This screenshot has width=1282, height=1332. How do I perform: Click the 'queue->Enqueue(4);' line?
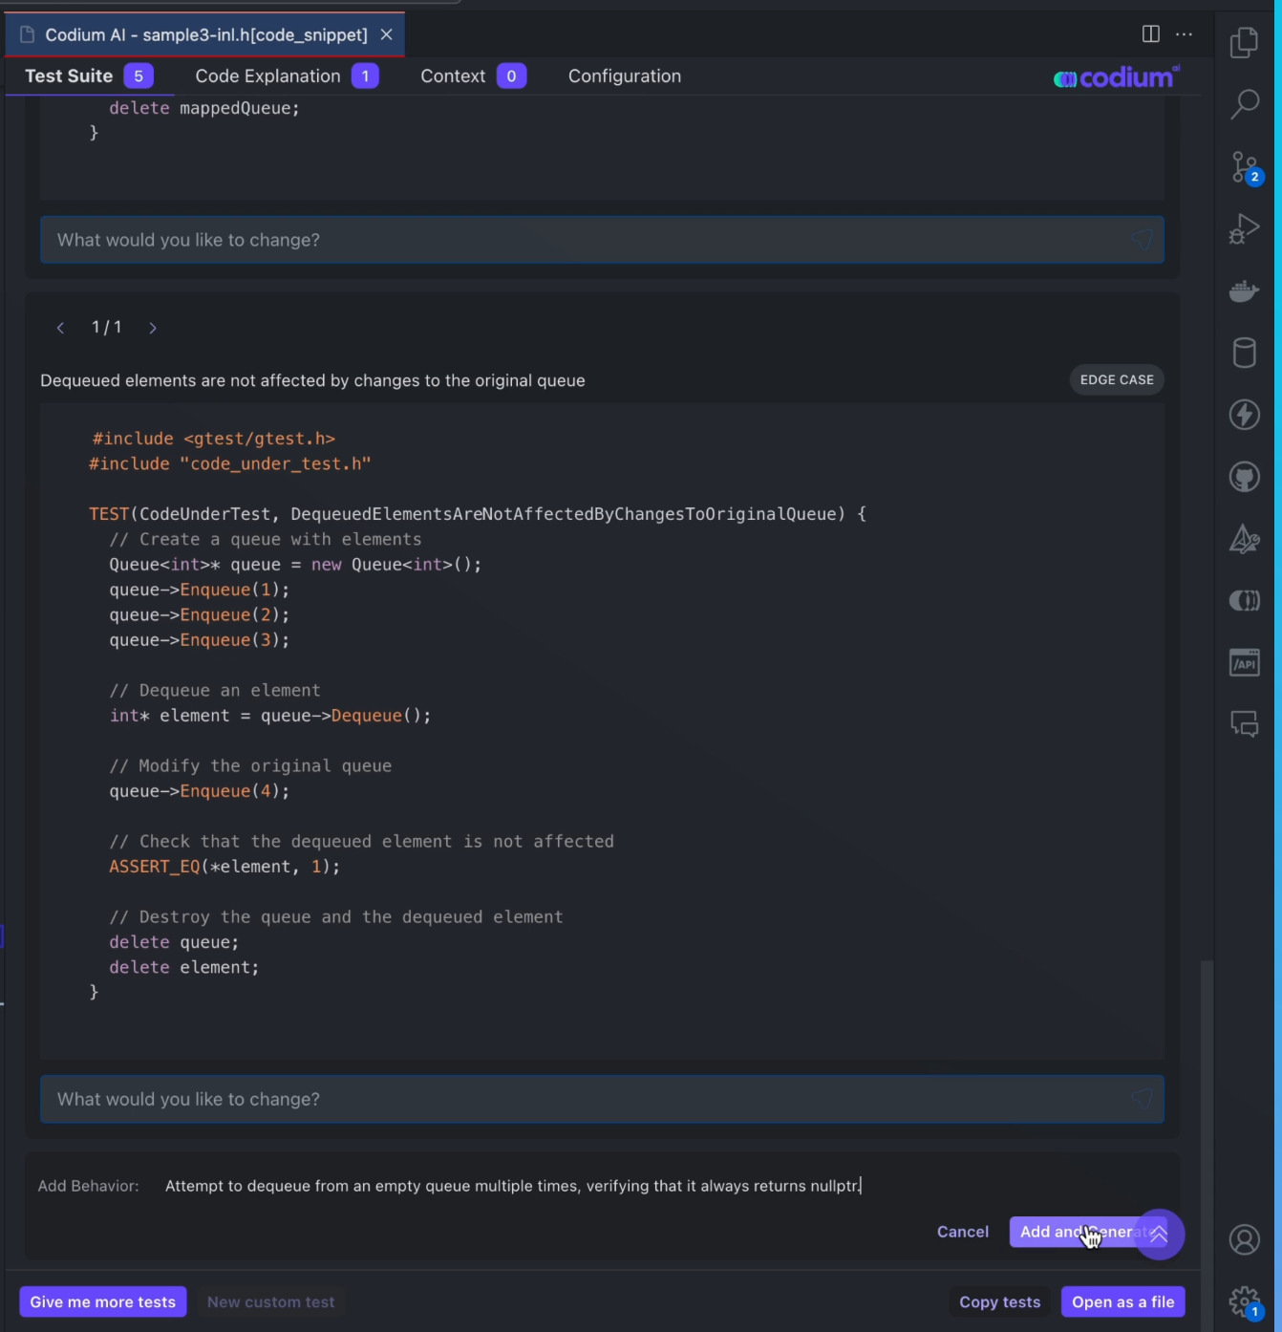tap(199, 791)
